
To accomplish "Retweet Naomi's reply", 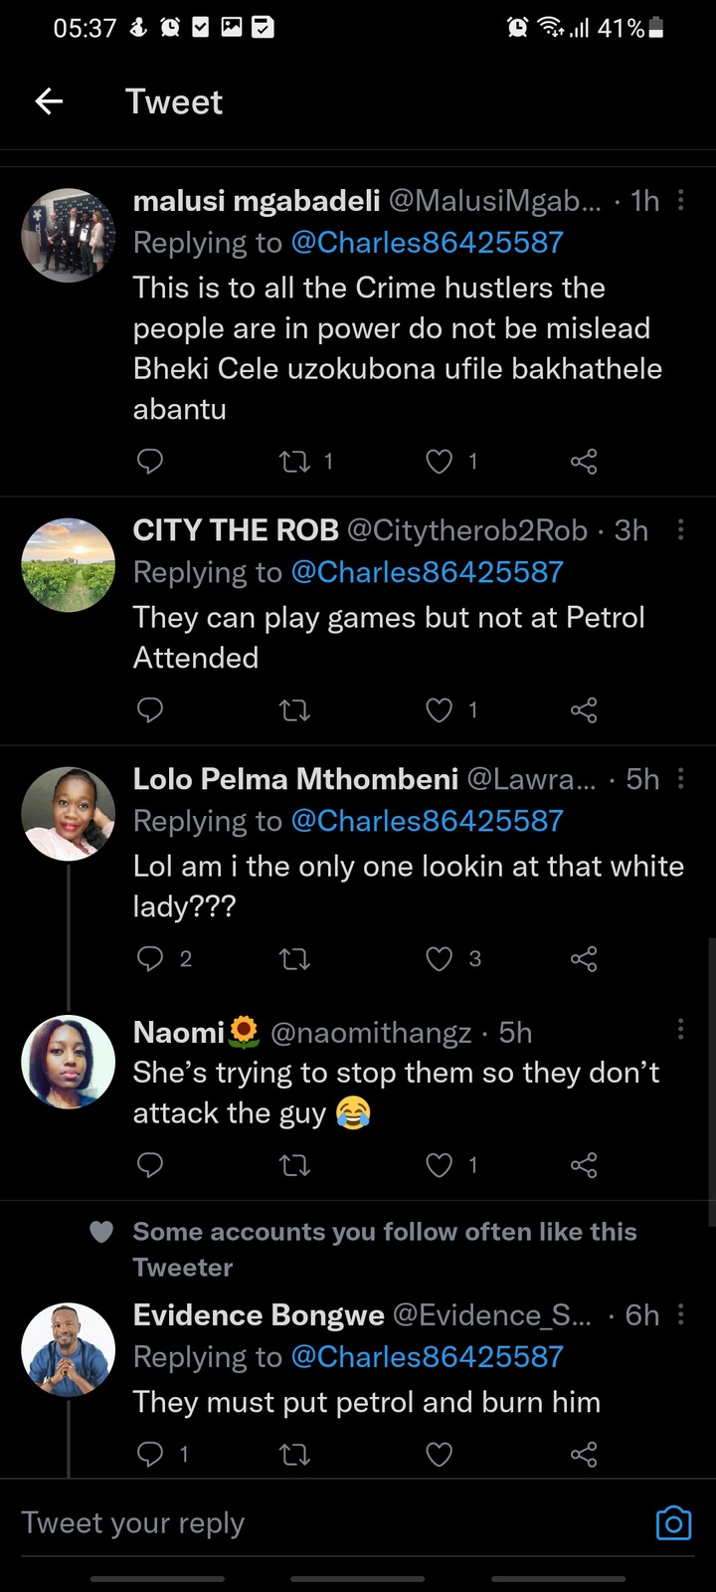I will pos(295,1165).
